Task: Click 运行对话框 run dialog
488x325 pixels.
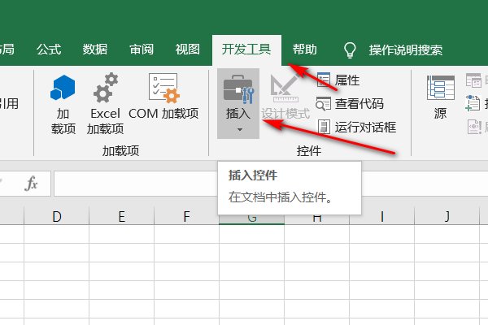Action: click(x=356, y=128)
